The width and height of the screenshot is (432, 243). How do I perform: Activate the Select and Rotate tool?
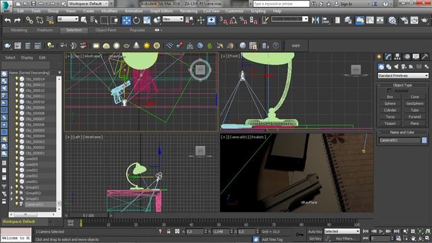click(136, 20)
